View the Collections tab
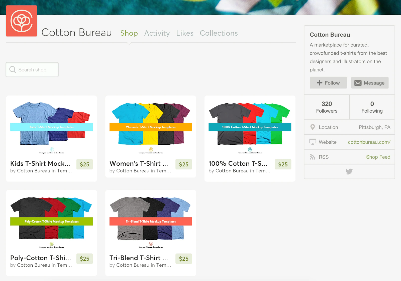Image resolution: width=401 pixels, height=281 pixels. click(x=219, y=33)
